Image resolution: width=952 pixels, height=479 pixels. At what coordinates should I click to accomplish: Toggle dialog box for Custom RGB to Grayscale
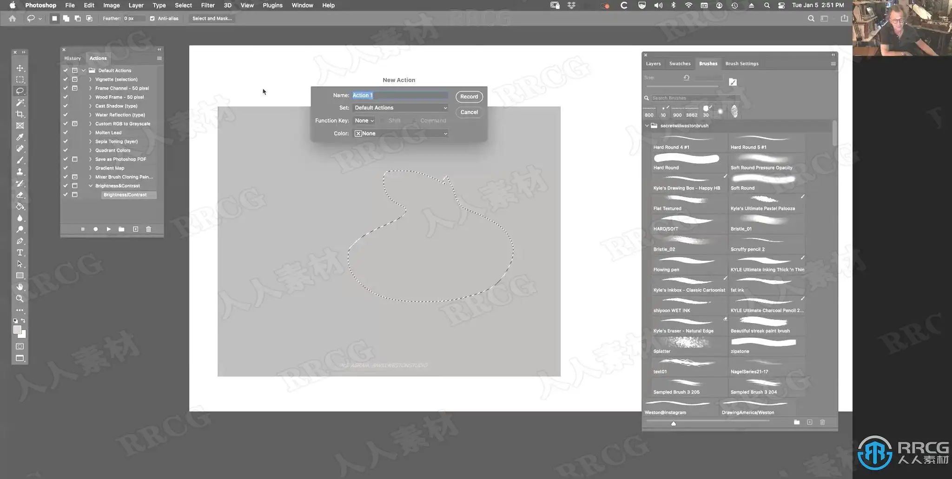point(75,124)
